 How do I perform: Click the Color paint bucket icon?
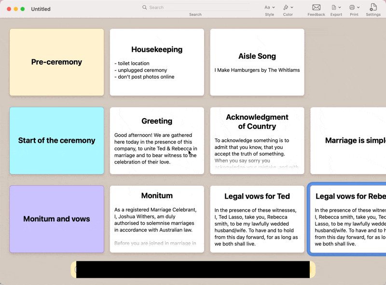coord(286,7)
